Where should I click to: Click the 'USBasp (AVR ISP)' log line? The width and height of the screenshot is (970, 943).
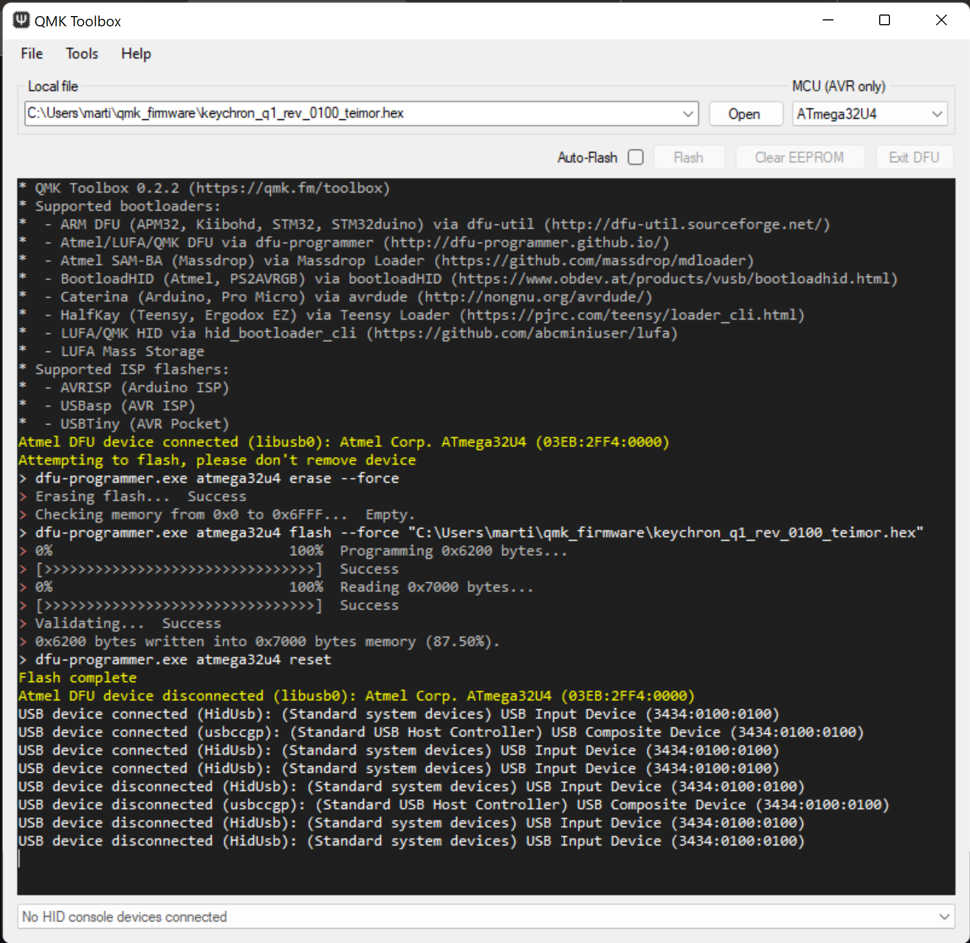coord(107,406)
